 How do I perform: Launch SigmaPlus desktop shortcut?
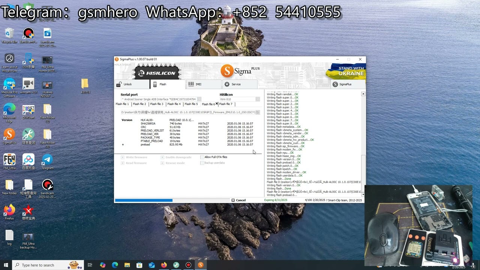9,136
